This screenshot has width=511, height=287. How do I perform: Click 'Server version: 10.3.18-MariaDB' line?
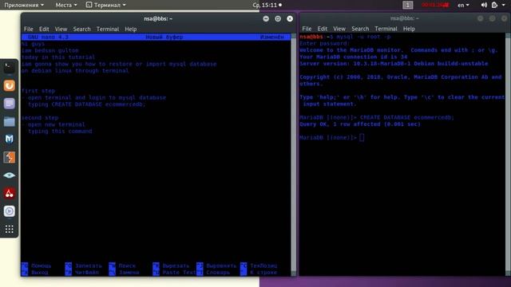coord(394,64)
